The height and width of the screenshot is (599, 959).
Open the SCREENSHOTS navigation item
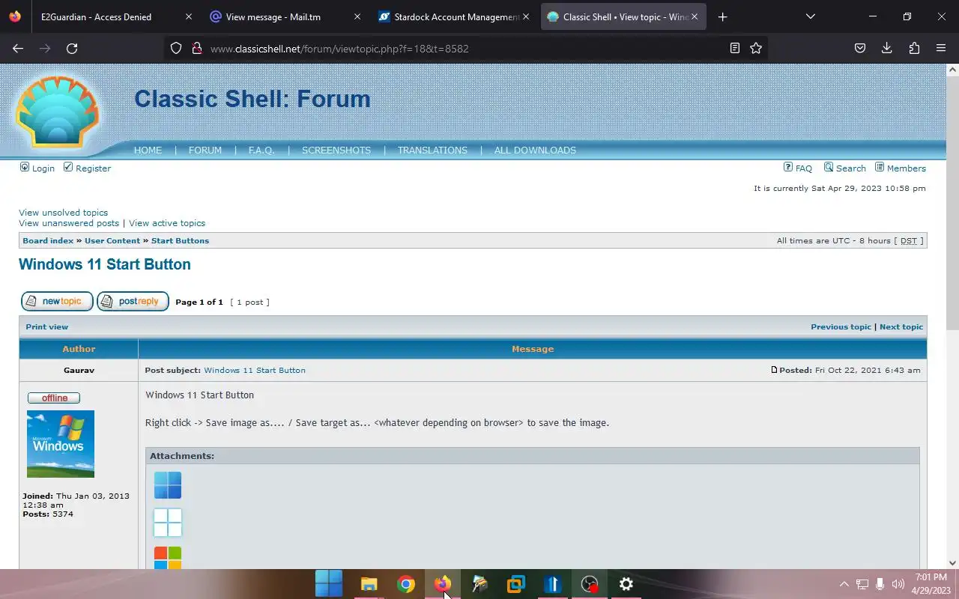click(x=336, y=150)
